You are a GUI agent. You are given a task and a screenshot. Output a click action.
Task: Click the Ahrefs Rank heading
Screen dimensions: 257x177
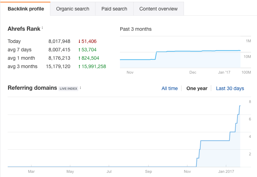24,29
